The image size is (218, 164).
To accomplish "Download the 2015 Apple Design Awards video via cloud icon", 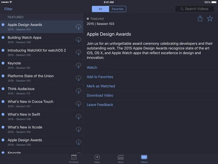I will coord(79,27).
